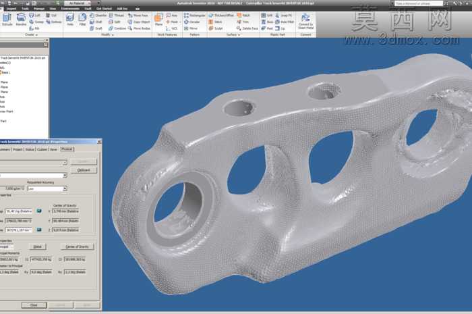This screenshot has width=472, height=314.
Task: Click the Global button
Action: tap(37, 246)
